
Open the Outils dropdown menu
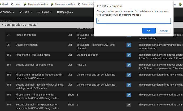[26, 12]
